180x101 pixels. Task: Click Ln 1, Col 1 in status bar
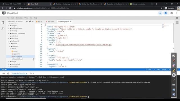pos(149,70)
